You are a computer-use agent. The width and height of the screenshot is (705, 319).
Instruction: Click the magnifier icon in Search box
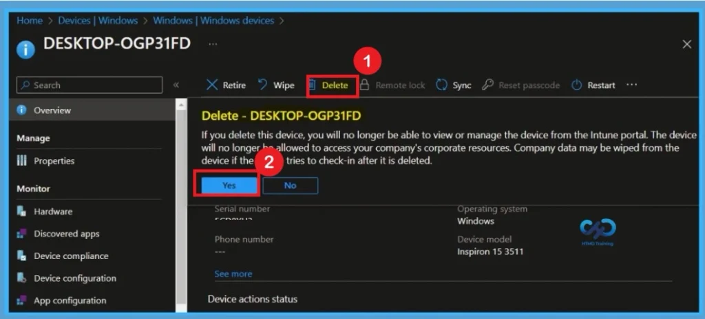point(25,85)
